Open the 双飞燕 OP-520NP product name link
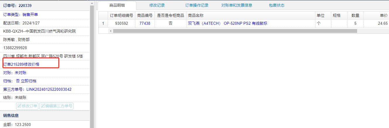Image resolution: width=389 pixels, height=128 pixels. [228, 23]
